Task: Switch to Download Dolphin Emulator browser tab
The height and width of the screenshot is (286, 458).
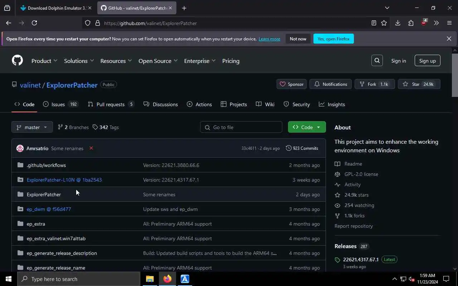Action: [56, 8]
